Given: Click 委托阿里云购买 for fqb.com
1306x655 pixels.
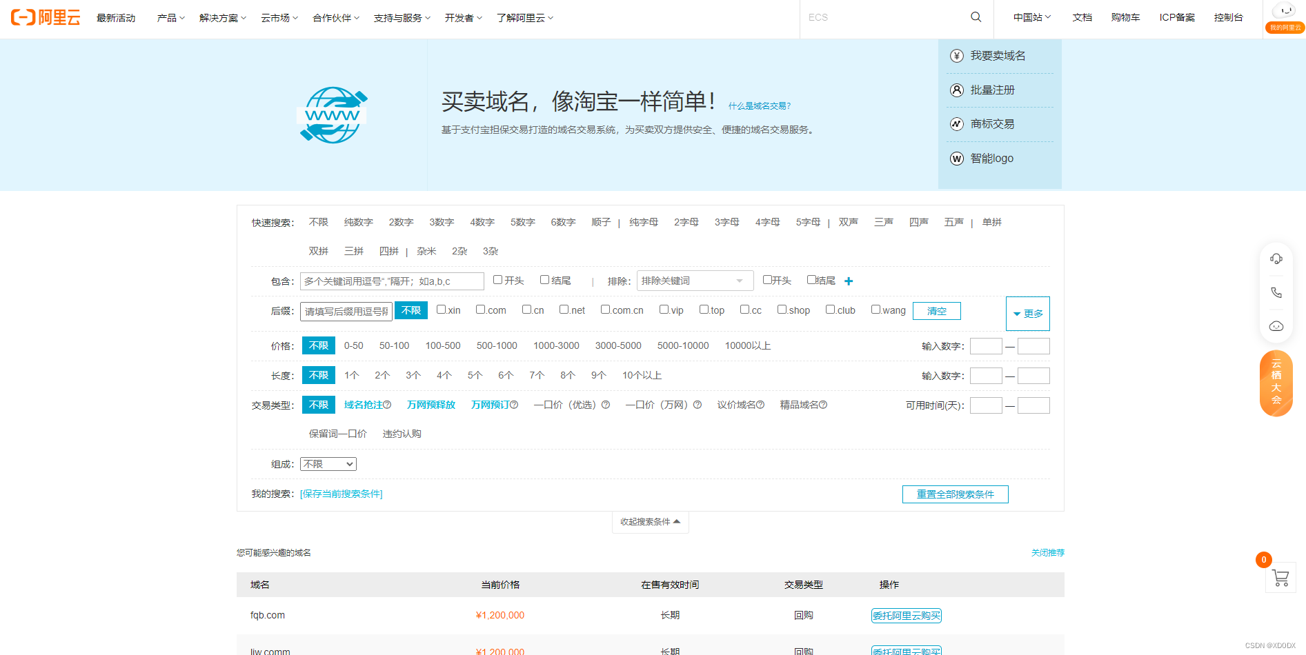Looking at the screenshot, I should (x=907, y=616).
